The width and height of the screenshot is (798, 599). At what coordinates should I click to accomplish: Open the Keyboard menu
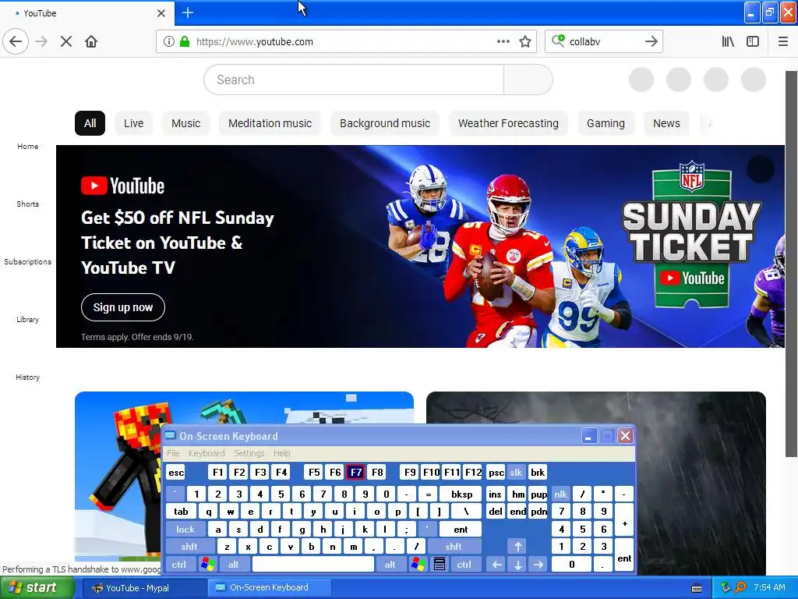[x=206, y=453]
